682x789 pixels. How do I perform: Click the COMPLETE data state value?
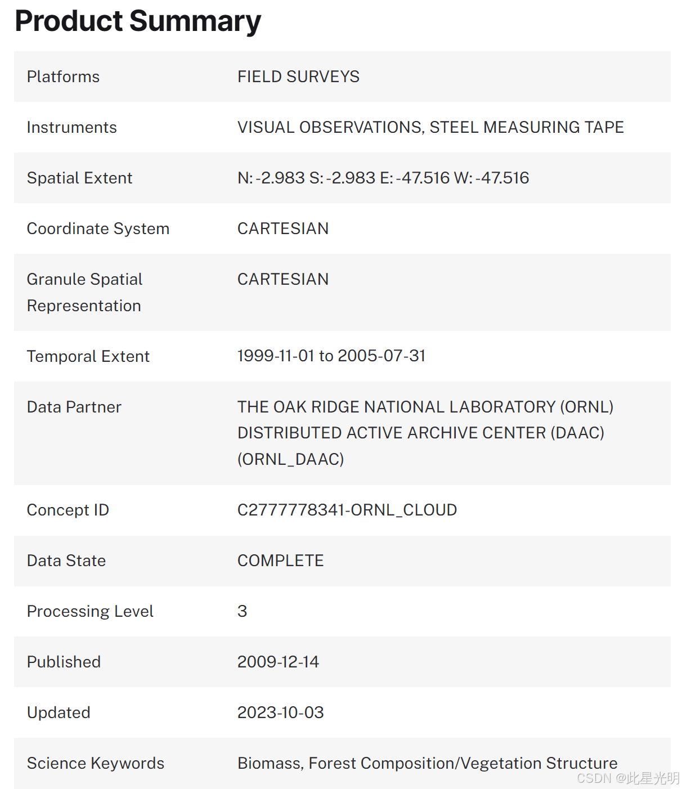[x=280, y=561]
